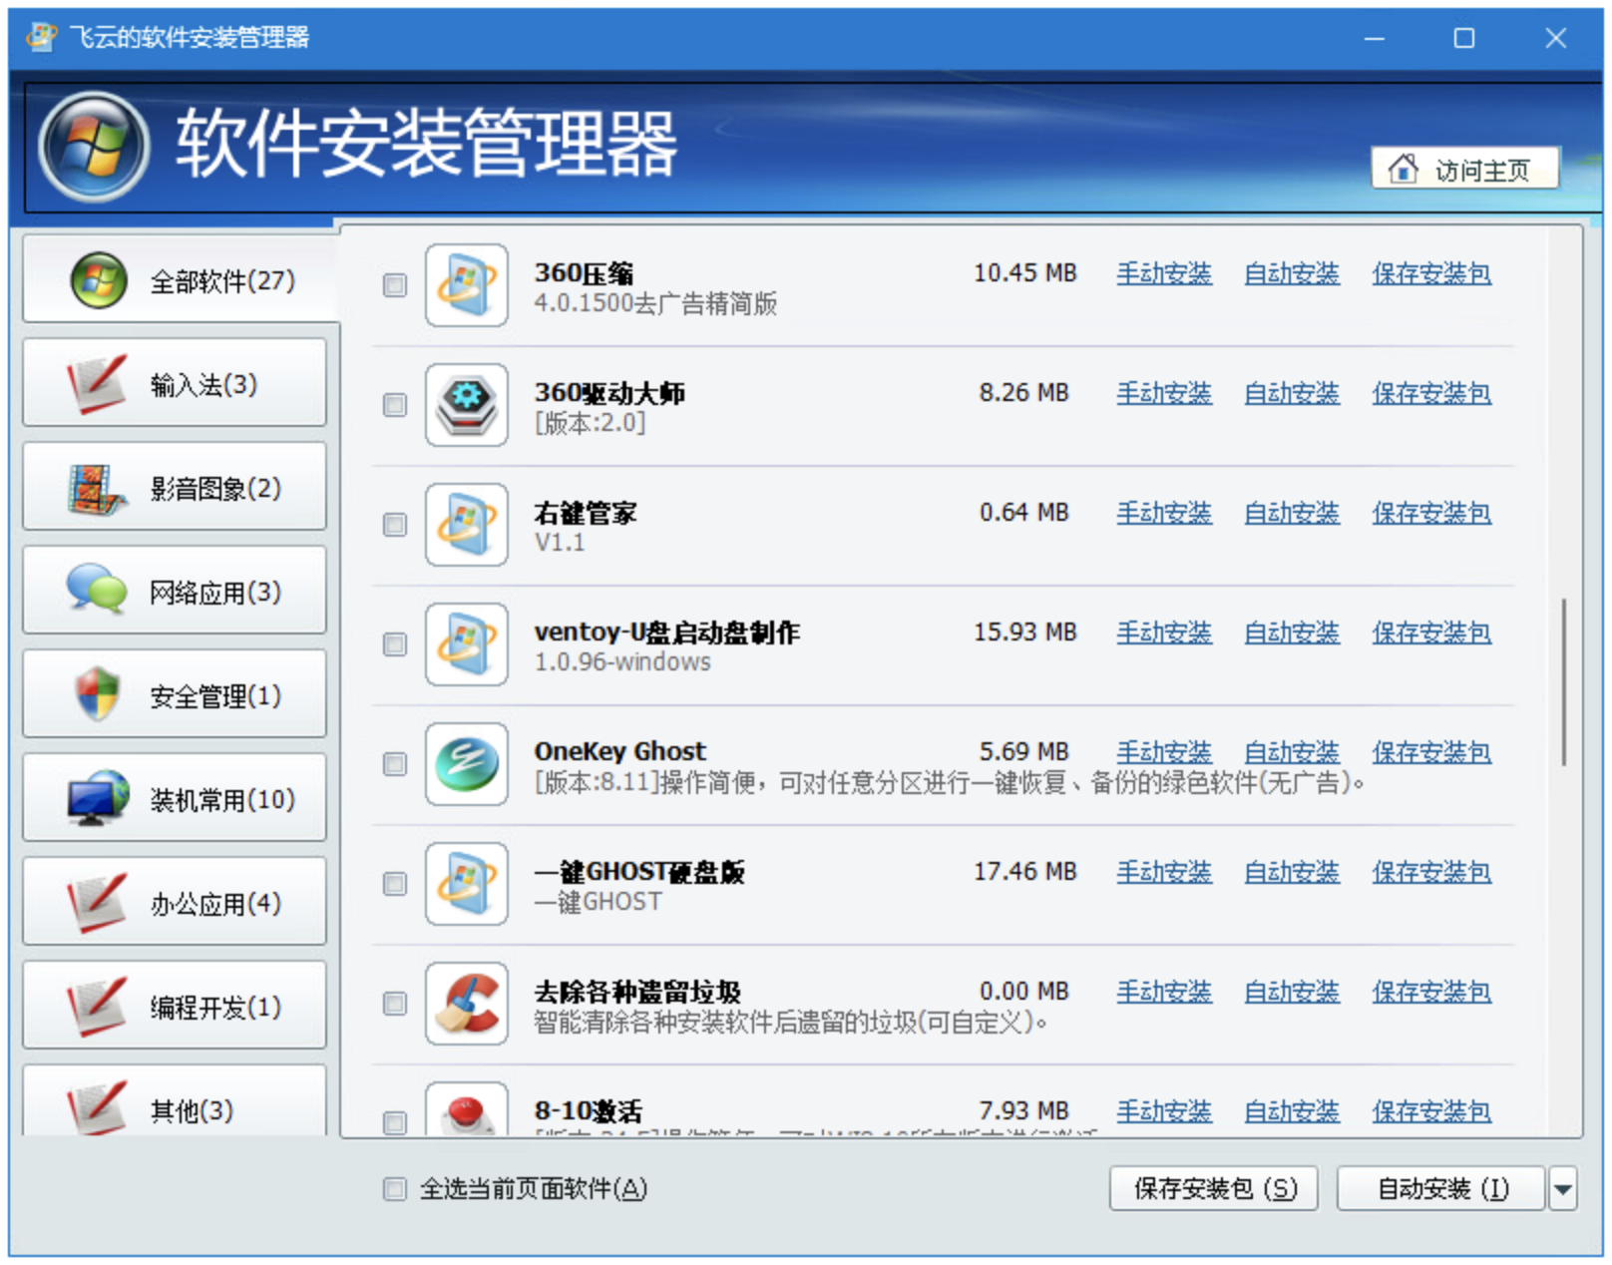Click the 访问主页 button
This screenshot has height=1265, width=1612.
[1465, 169]
